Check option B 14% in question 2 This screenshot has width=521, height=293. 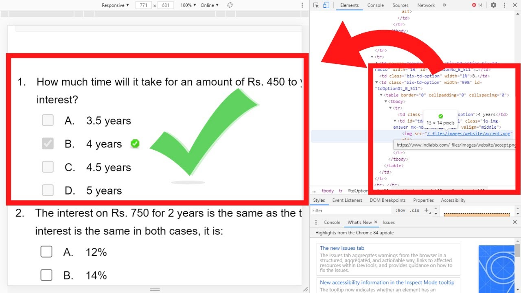tap(46, 276)
